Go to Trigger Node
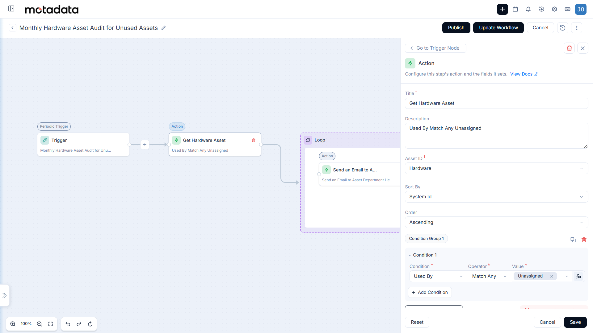This screenshot has width=593, height=333. (435, 48)
